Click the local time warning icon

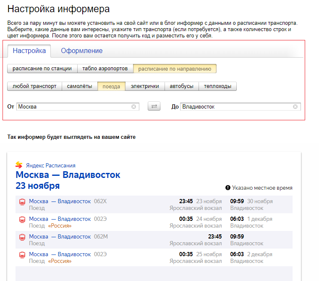click(228, 188)
